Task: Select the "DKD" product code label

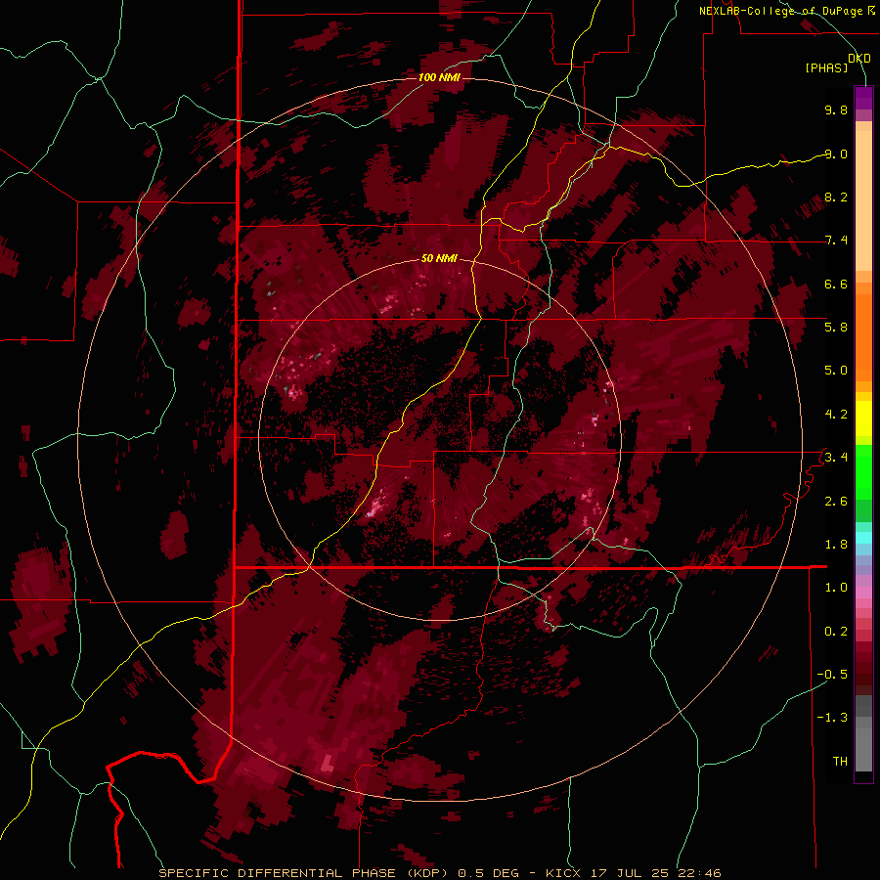Action: coord(859,59)
